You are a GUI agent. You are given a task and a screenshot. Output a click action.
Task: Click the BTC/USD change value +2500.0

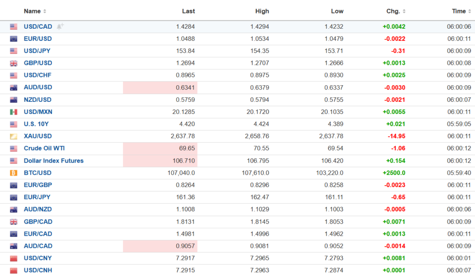tap(393, 173)
